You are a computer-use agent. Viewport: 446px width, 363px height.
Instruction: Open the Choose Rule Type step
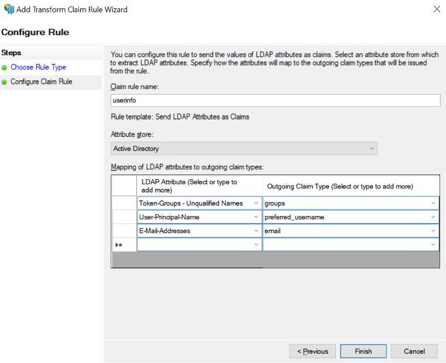[38, 67]
